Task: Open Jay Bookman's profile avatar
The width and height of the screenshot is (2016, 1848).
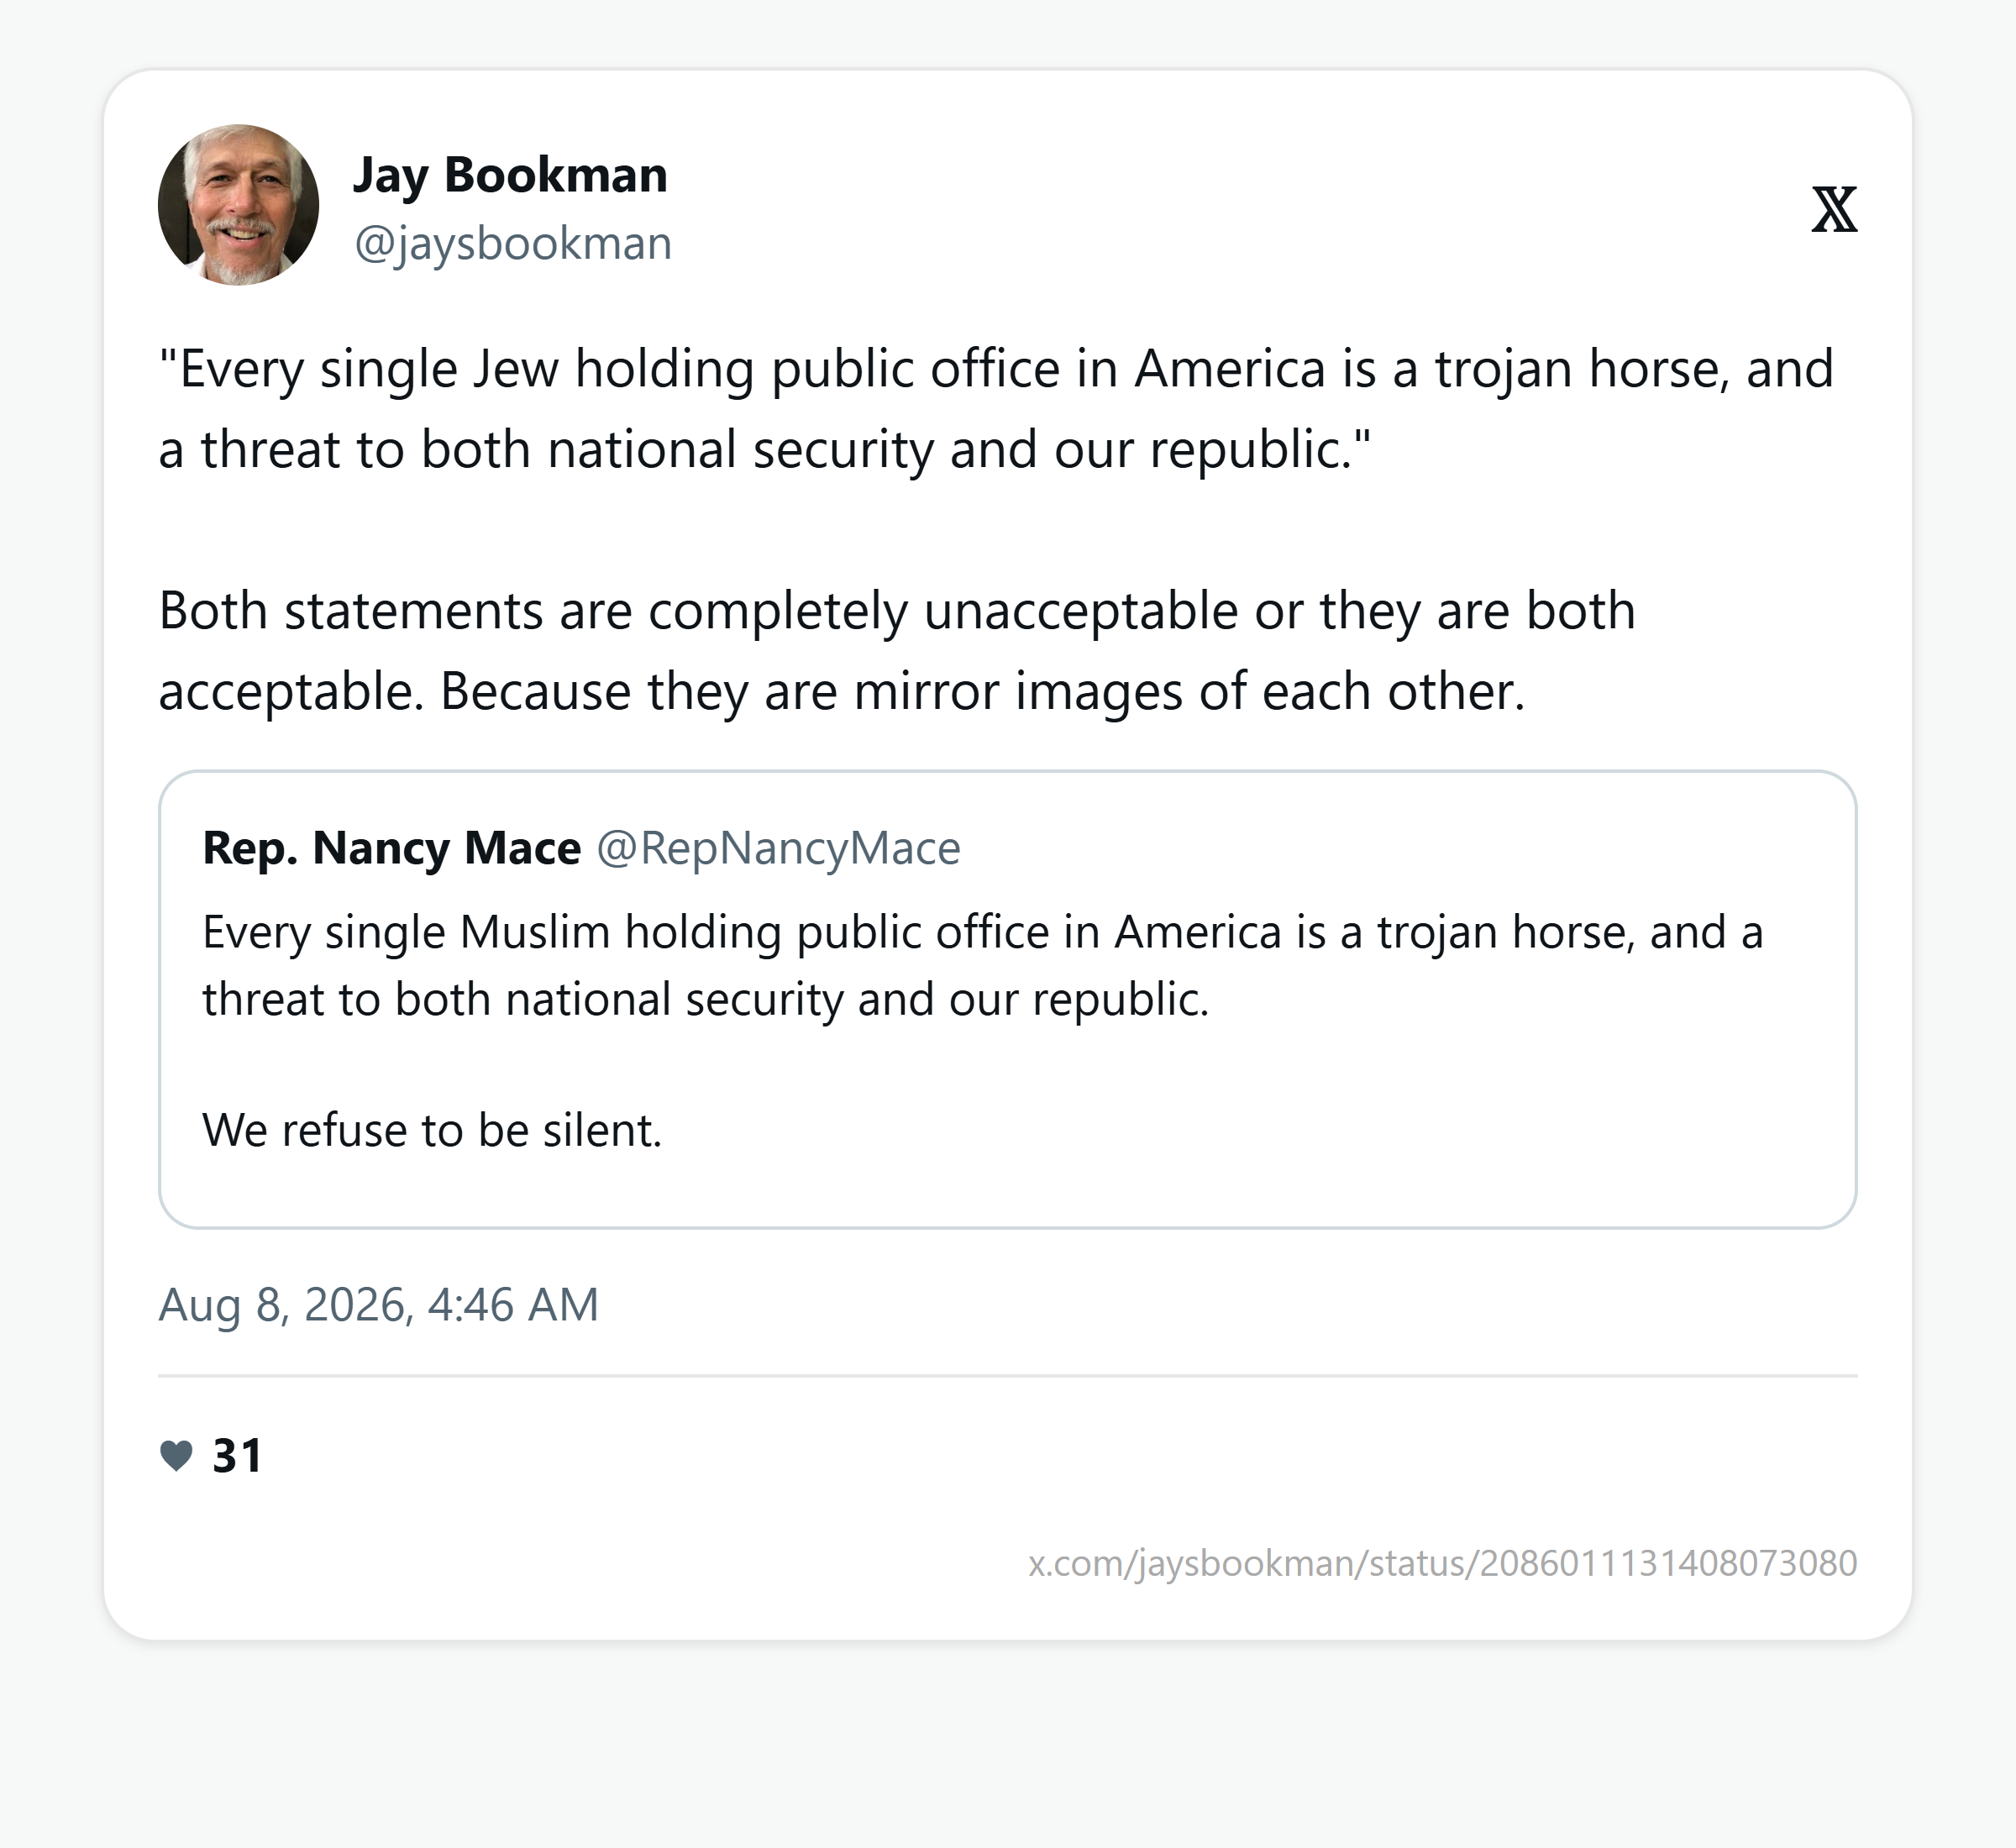Action: 238,205
